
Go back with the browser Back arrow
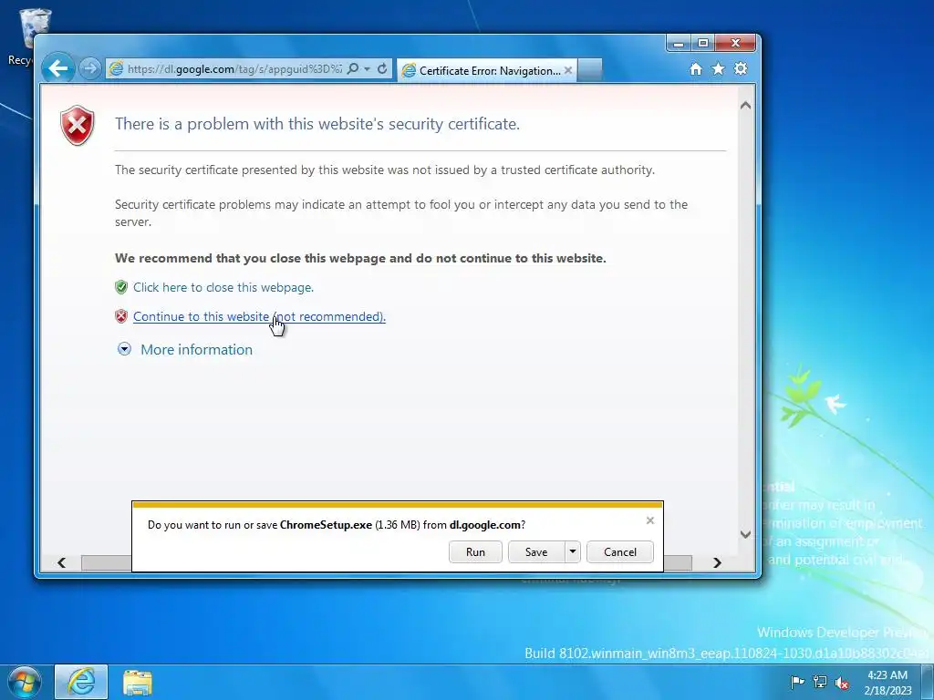coord(57,69)
